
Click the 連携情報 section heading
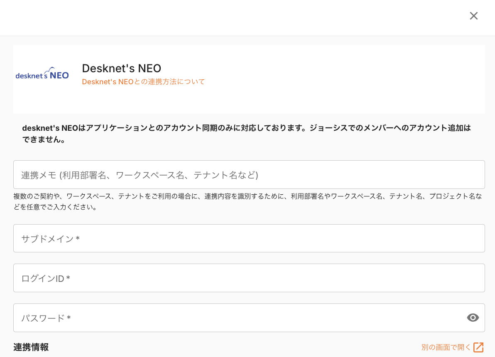pyautogui.click(x=31, y=347)
